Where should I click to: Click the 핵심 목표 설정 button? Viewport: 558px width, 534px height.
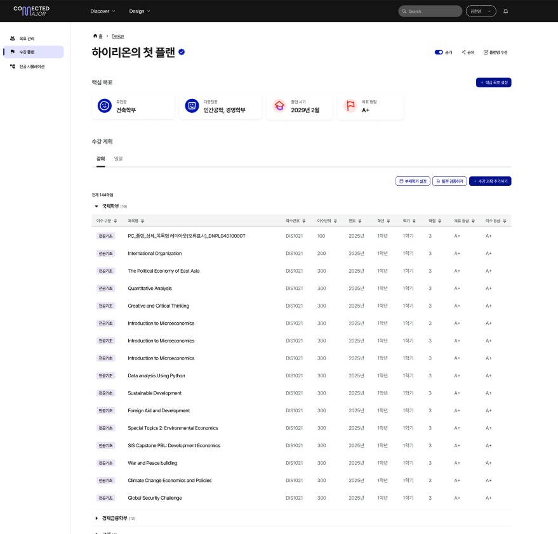494,82
